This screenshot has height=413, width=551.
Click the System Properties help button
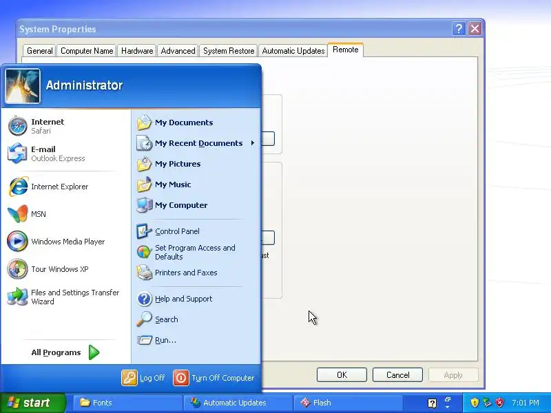(x=459, y=28)
